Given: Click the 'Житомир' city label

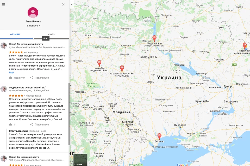Looking at the screenshot, I should [126, 45].
